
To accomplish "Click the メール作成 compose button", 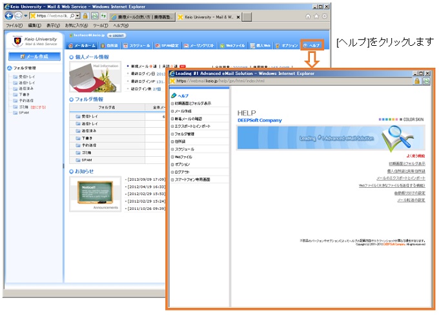I will (35, 57).
